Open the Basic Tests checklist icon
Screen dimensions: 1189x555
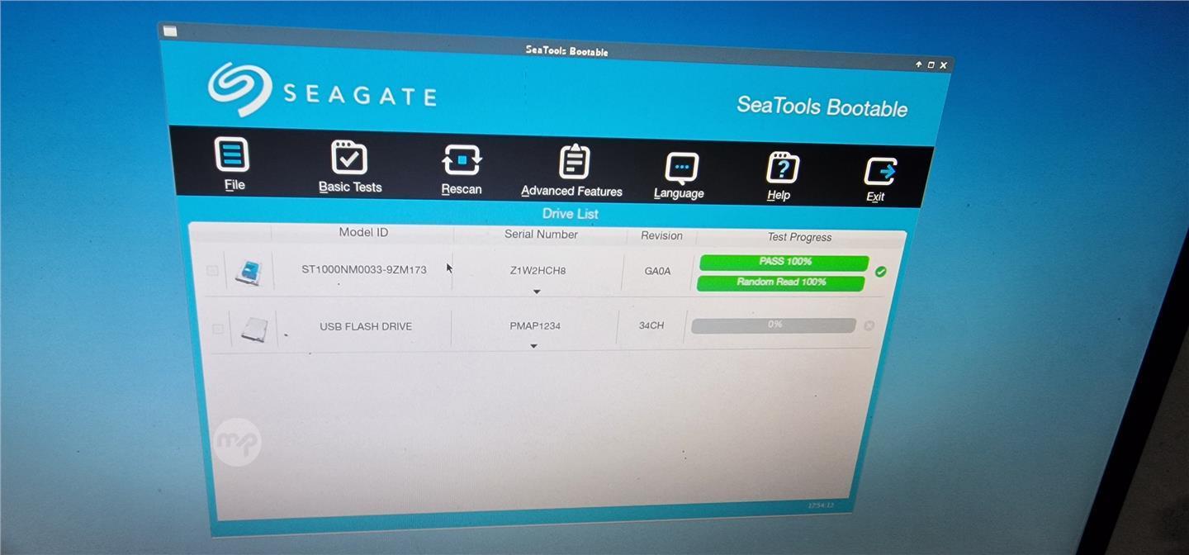pos(349,157)
